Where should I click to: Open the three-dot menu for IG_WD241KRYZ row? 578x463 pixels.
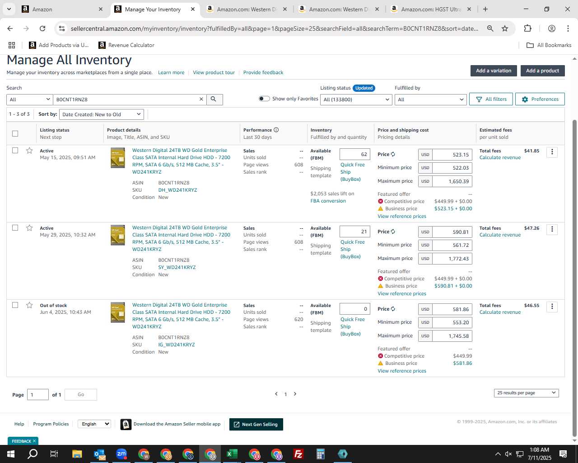552,307
